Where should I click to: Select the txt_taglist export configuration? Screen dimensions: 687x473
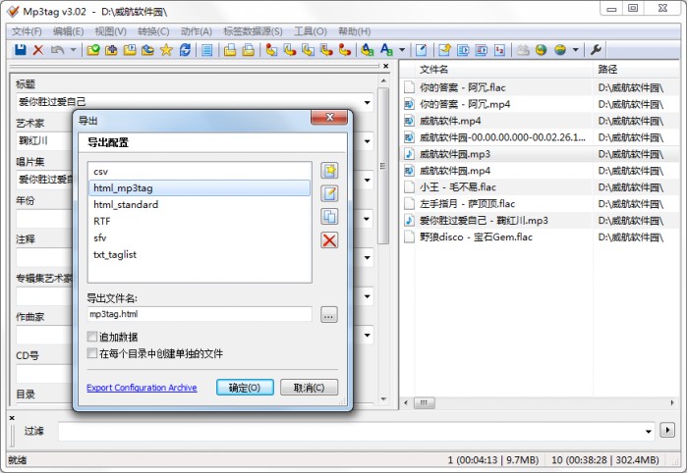point(200,255)
